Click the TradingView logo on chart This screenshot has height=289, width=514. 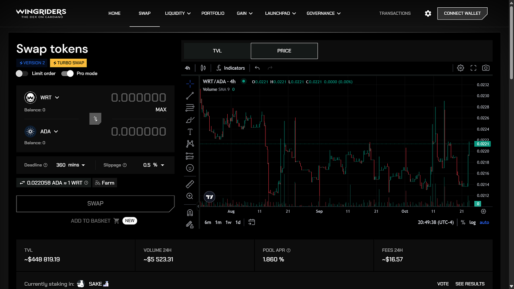[x=209, y=197]
